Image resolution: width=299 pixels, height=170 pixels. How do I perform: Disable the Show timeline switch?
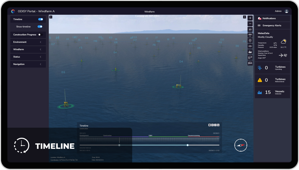coord(40,27)
